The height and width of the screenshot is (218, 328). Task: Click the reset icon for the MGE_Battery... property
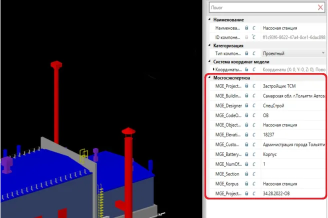tap(254, 154)
